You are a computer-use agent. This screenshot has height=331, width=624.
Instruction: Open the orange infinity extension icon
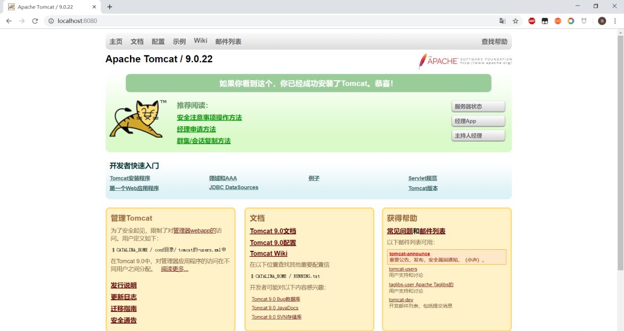pos(558,21)
